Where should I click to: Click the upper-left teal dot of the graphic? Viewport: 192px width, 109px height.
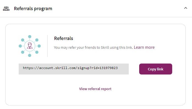[x=23, y=40]
